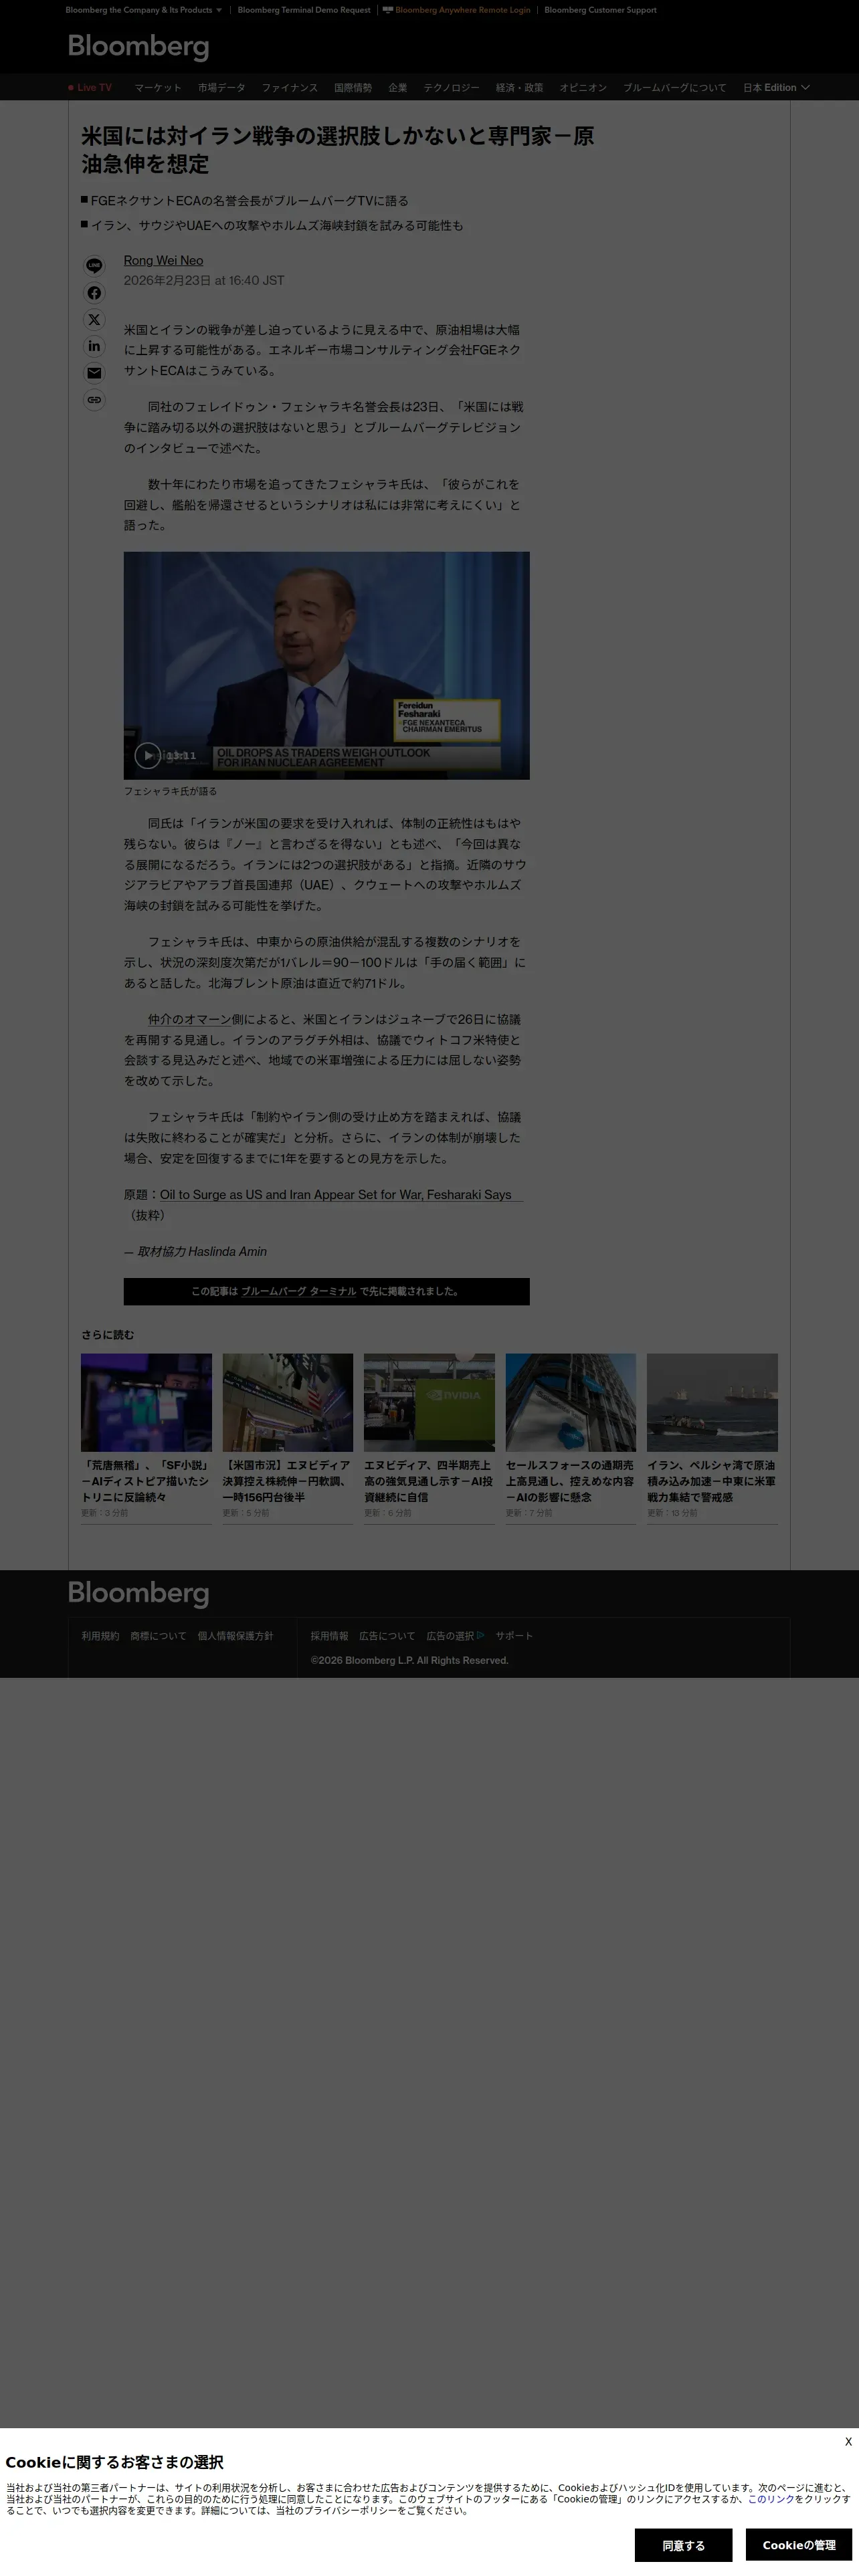The image size is (859, 2576).
Task: Click the article headline 米国には対イラン戦争の選択肢
Action: click(x=338, y=149)
